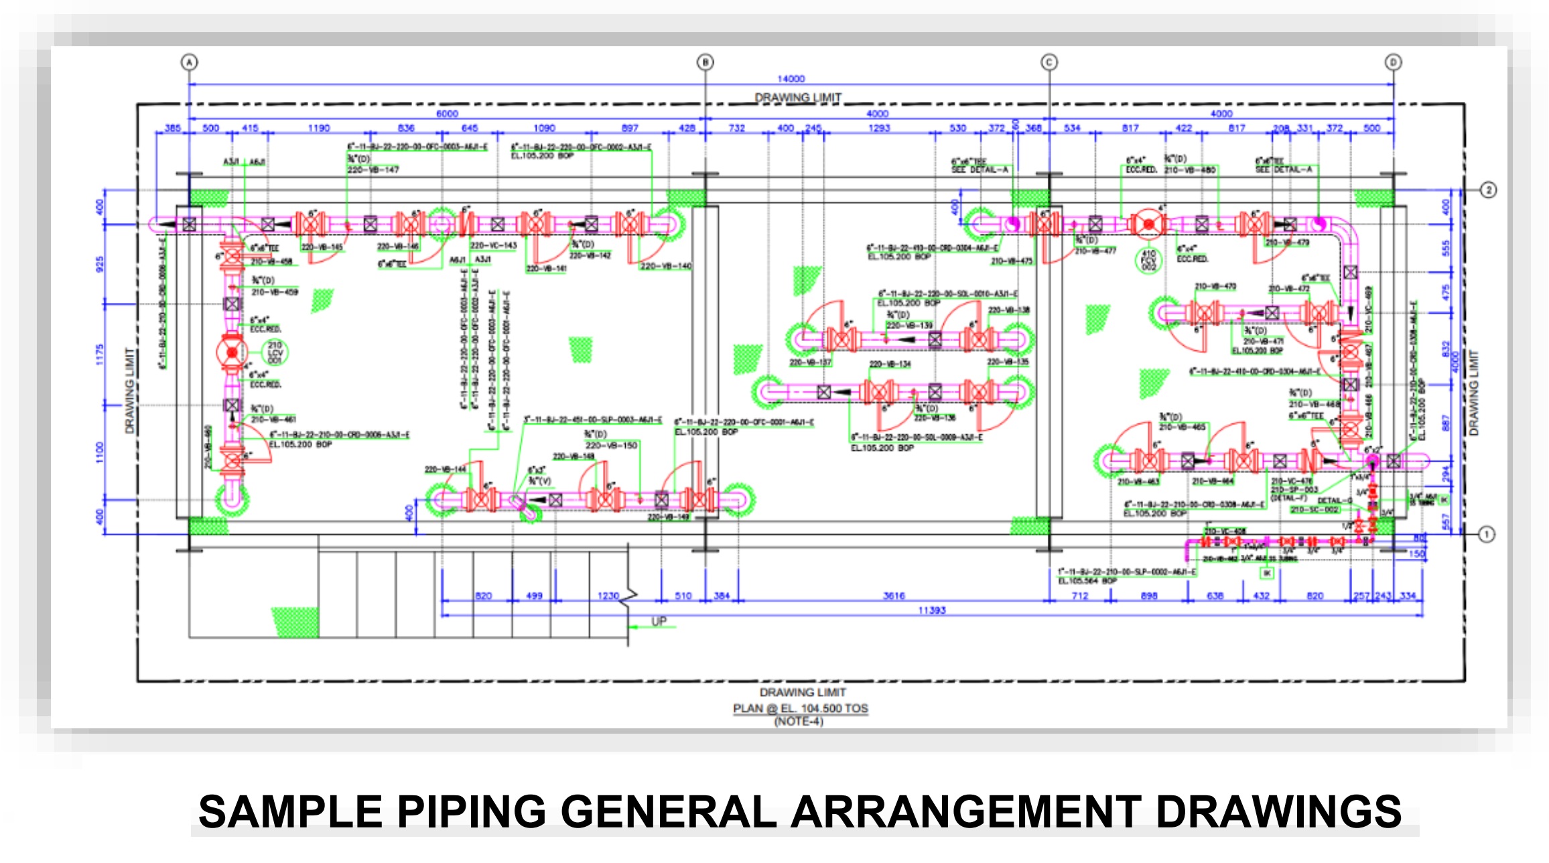Viewport: 1549px width, 863px height.
Task: Click the SAMPLE PIPING GENERAL ARRANGEMENT DRAWINGS heading
Action: (800, 811)
